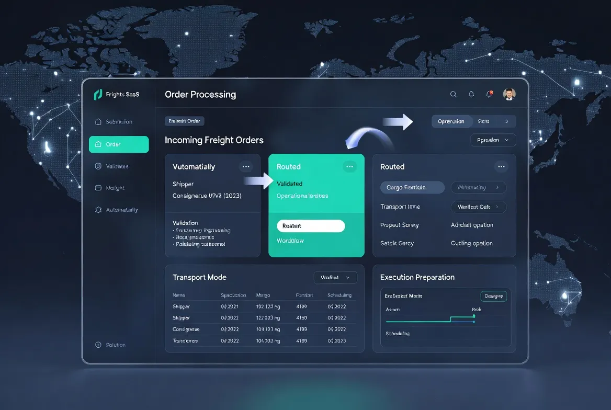Select the Submission icon in the sidebar

tap(99, 121)
